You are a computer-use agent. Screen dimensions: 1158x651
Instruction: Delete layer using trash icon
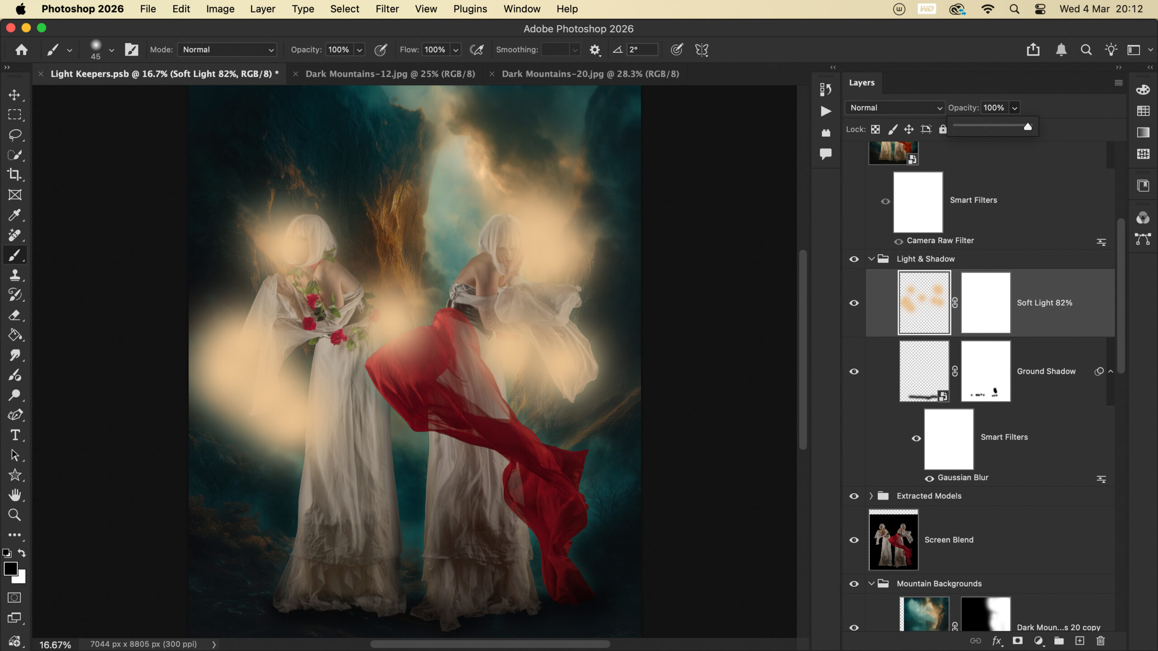click(x=1101, y=641)
